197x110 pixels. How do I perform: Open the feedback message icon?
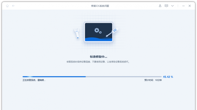point(166,6)
